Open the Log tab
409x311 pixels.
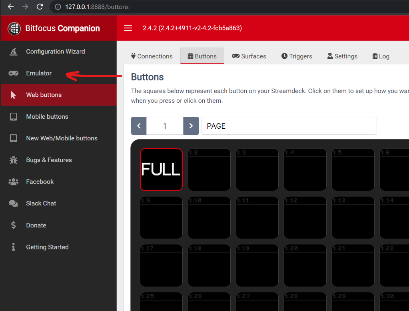(x=381, y=56)
